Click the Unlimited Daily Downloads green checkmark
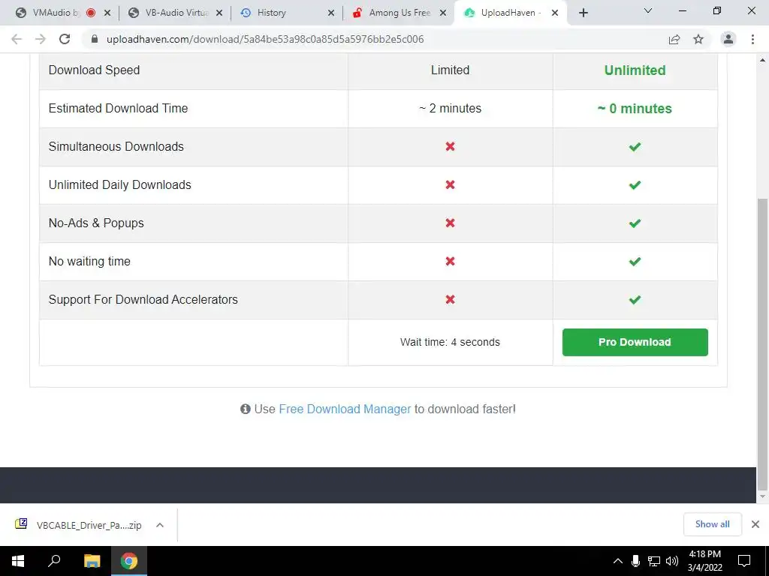The width and height of the screenshot is (769, 576). (635, 184)
